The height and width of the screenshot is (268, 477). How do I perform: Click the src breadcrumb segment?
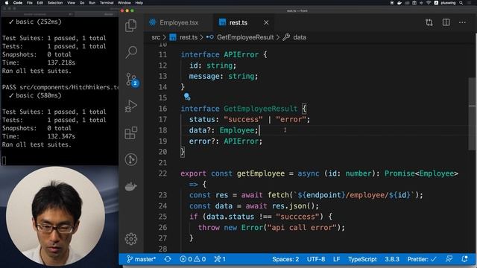[156, 37]
